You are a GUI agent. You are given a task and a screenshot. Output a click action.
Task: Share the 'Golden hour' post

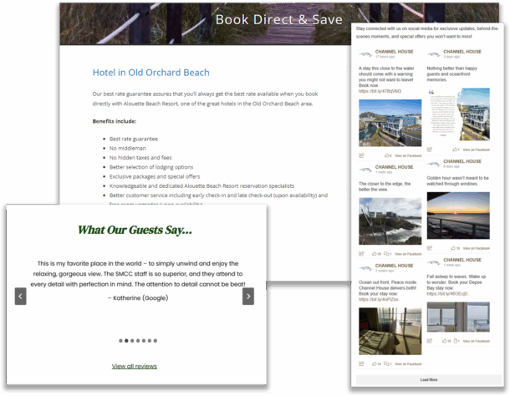430,248
